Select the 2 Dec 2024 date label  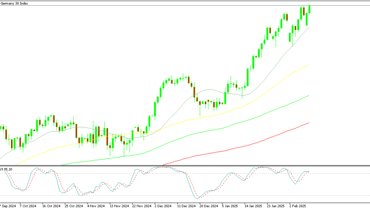coord(163,206)
